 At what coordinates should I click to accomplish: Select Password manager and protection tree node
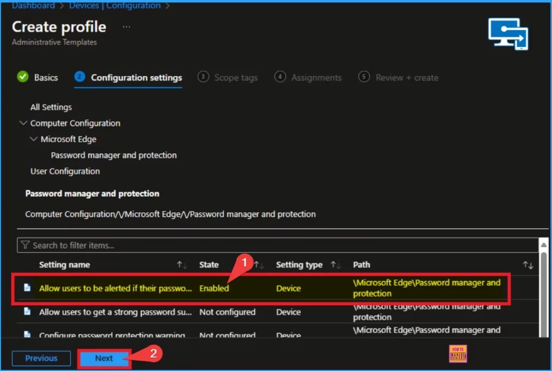coord(114,155)
